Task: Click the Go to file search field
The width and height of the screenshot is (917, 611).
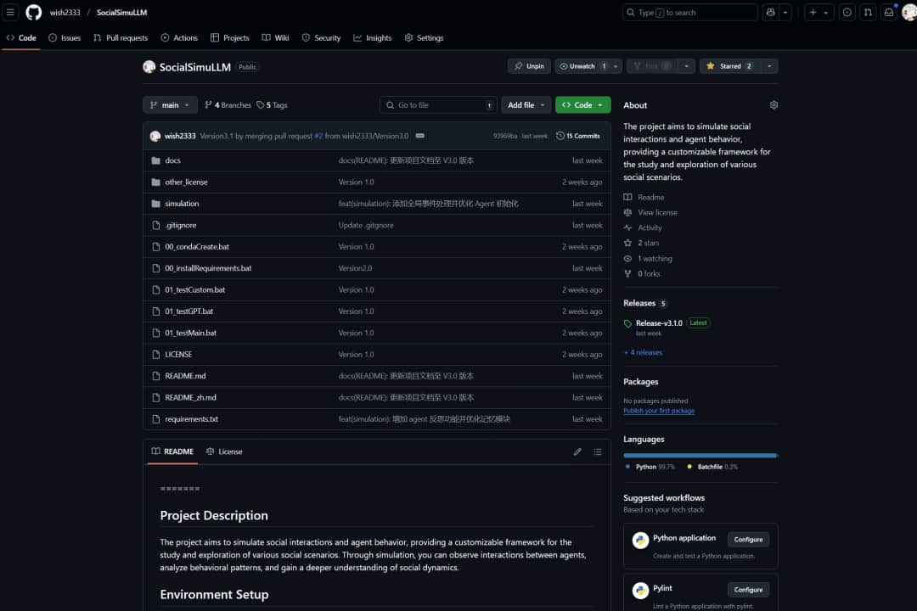Action: [437, 105]
